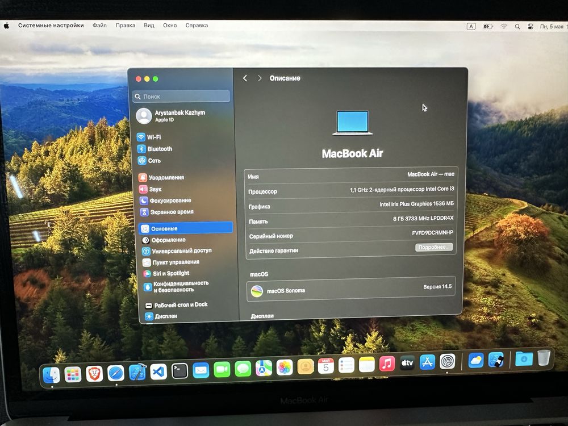Image resolution: width=568 pixels, height=426 pixels.
Task: Open Terminal from the Dock
Action: coord(179,370)
